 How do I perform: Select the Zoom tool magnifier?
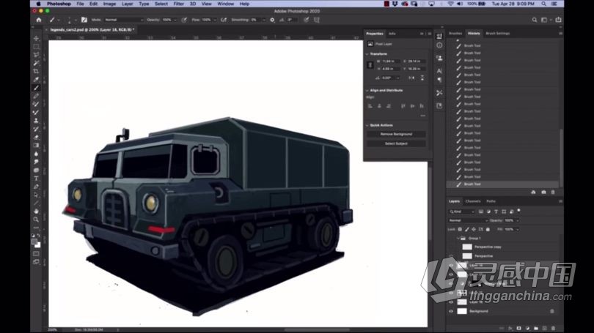(36, 219)
